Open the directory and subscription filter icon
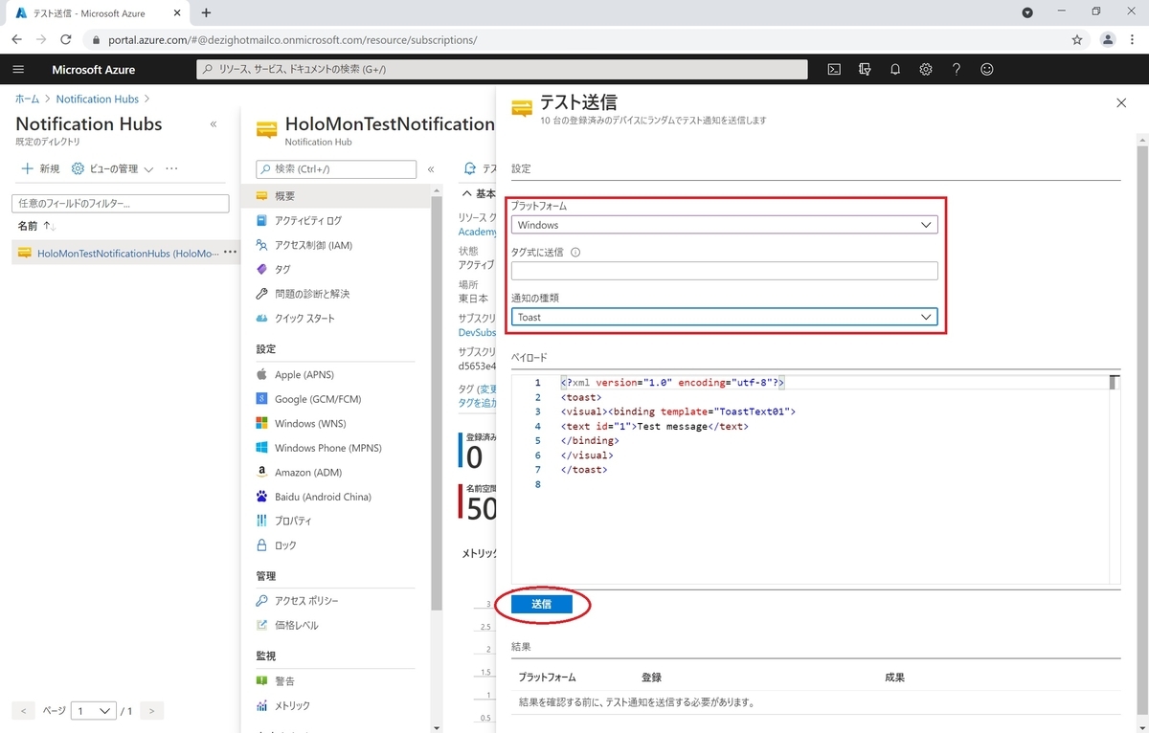Image resolution: width=1149 pixels, height=733 pixels. [865, 70]
